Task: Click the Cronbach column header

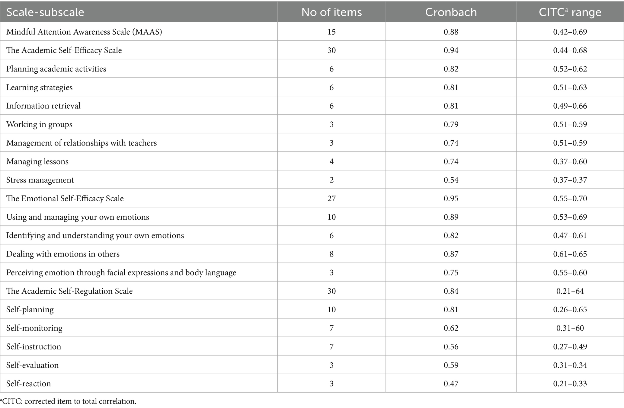Action: coord(451,12)
